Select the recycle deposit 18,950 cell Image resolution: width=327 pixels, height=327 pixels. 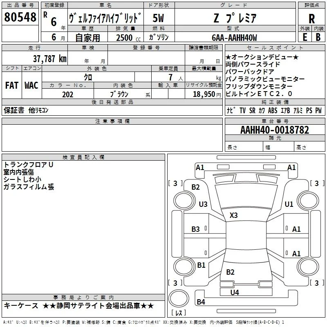click(204, 94)
